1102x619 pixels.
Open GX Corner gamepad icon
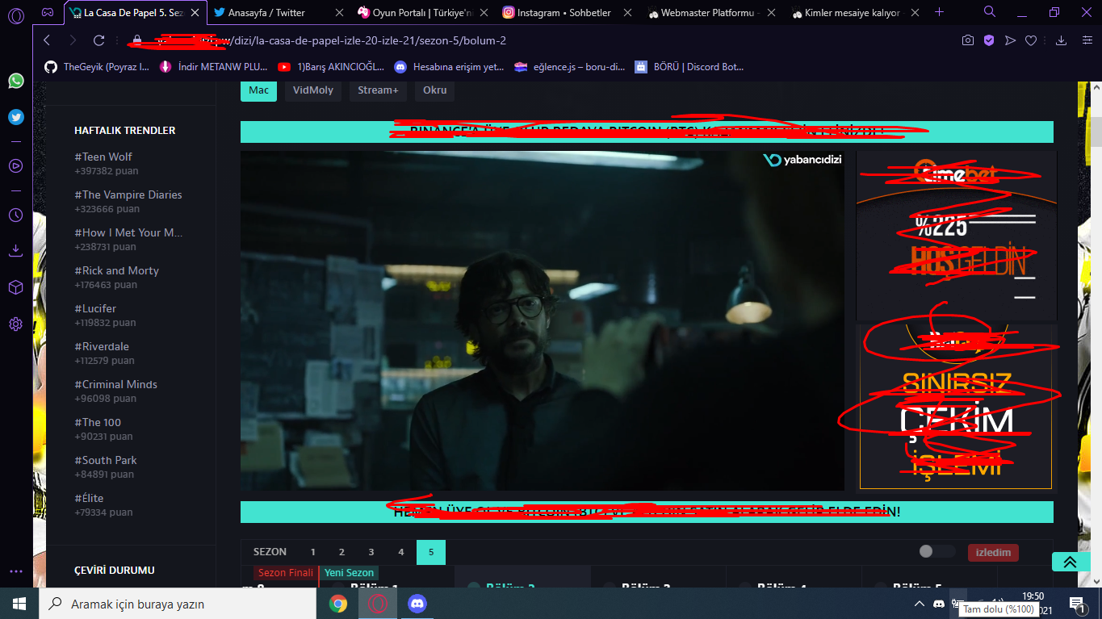[x=48, y=13]
